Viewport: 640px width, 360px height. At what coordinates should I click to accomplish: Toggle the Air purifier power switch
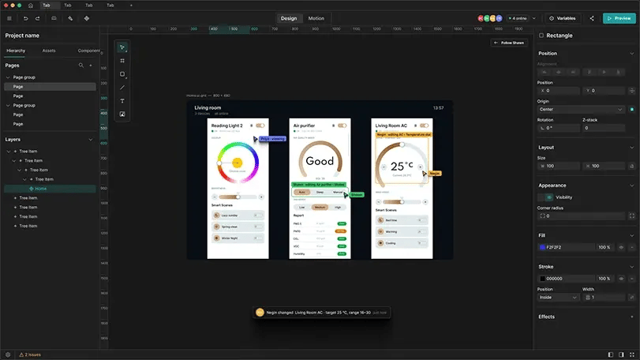click(342, 126)
